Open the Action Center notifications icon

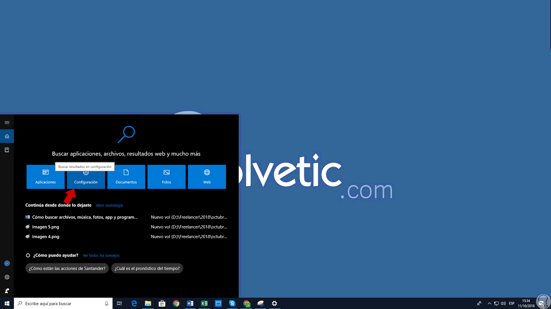click(x=542, y=303)
